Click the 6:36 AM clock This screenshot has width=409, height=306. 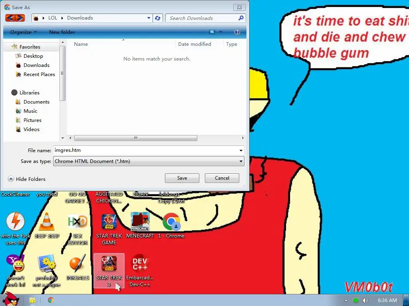pos(387,300)
